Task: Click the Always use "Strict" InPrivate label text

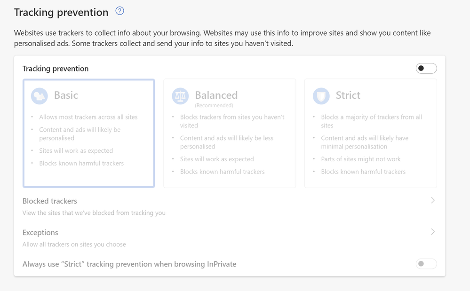Action: pyautogui.click(x=129, y=264)
